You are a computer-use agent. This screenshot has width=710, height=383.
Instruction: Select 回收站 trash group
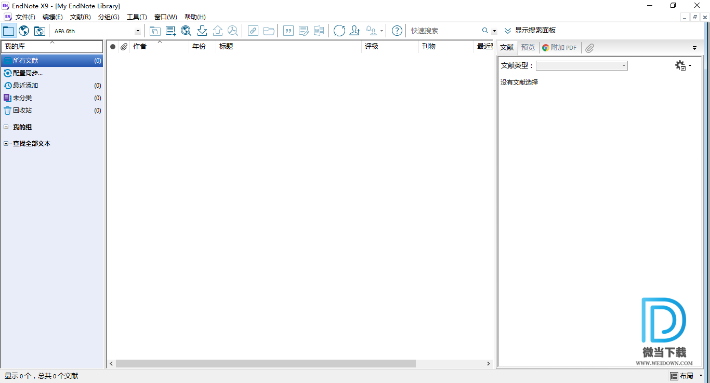(52, 111)
